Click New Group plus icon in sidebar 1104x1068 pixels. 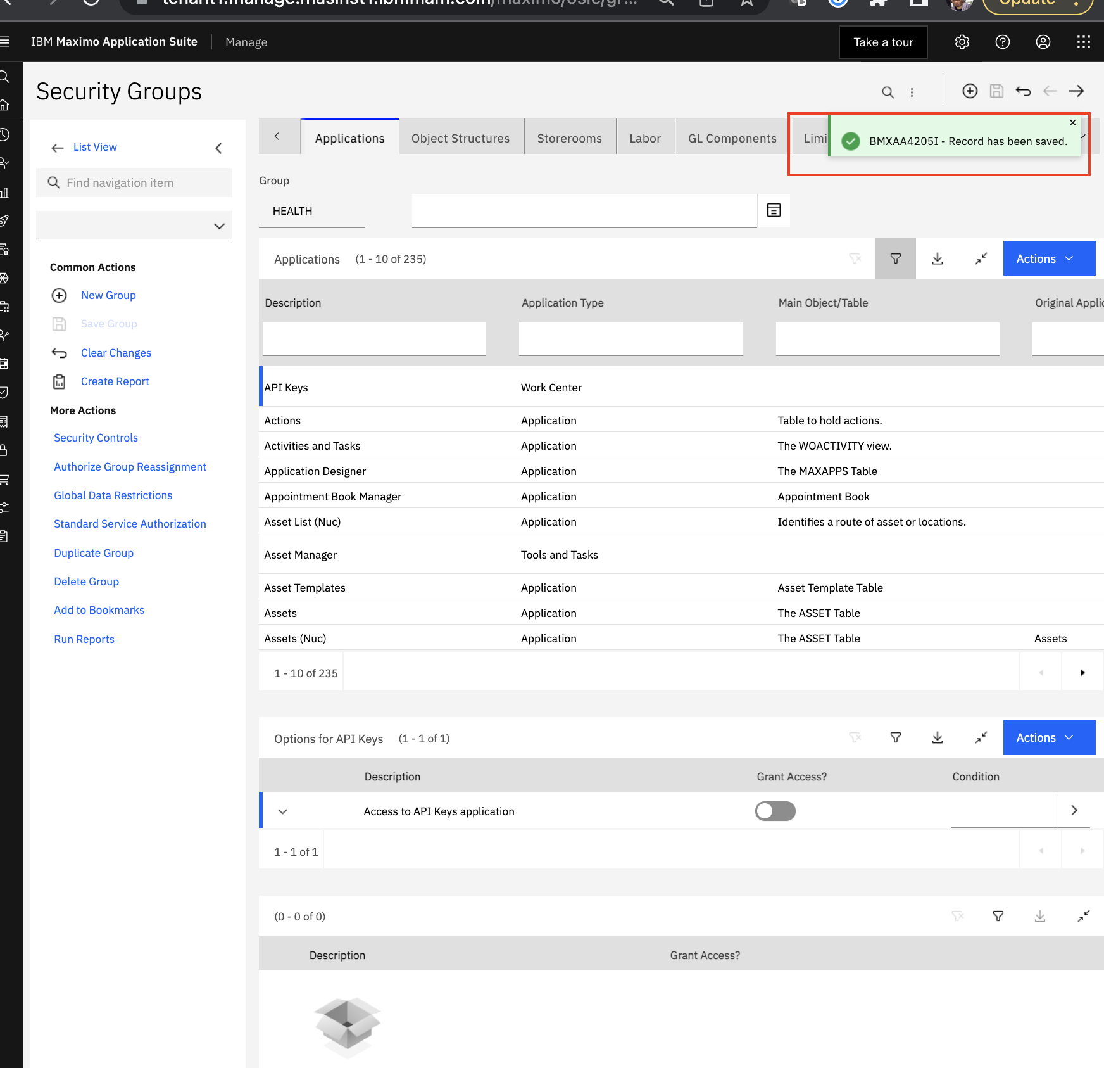click(x=59, y=295)
